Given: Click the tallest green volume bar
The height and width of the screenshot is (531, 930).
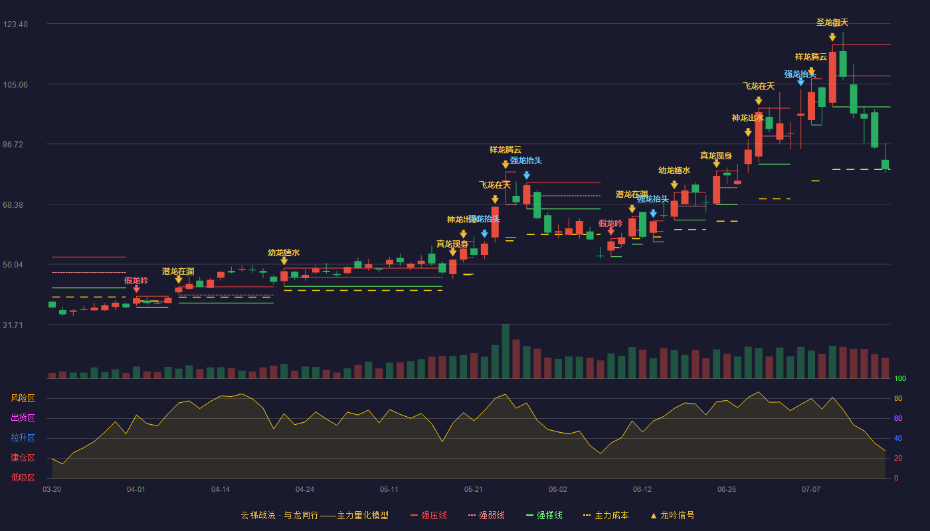Looking at the screenshot, I should 506,351.
